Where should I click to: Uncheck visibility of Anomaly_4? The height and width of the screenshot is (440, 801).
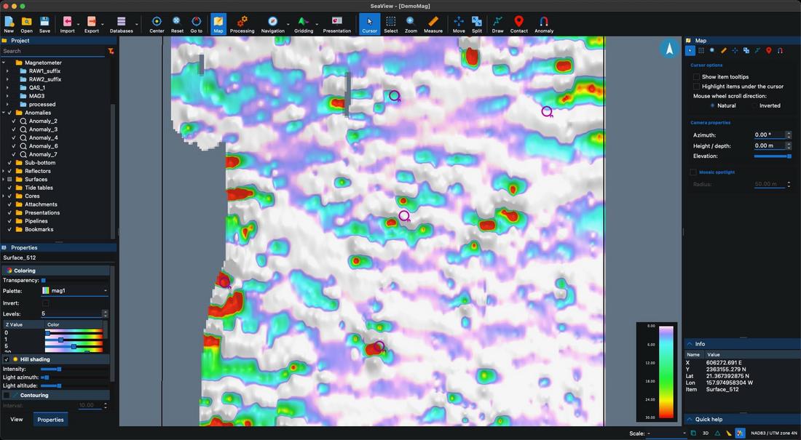[x=14, y=138]
